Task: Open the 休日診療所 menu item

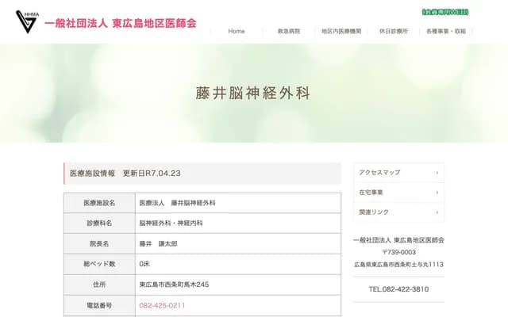Action: tap(394, 32)
